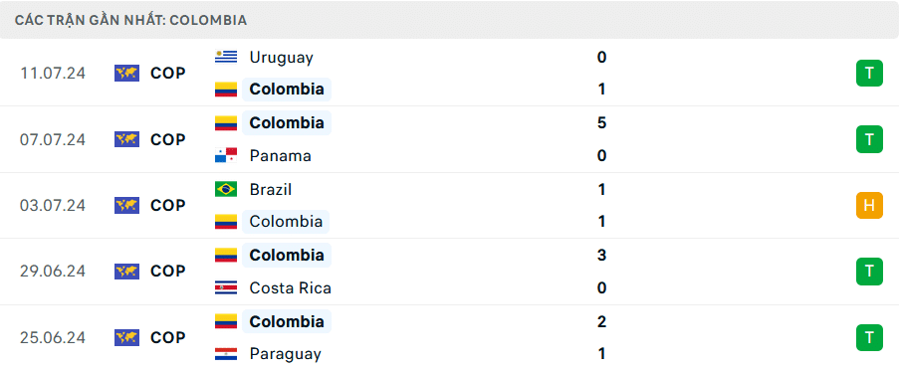Click Colombia flag in the Panama match
900x370 pixels.
tap(226, 122)
